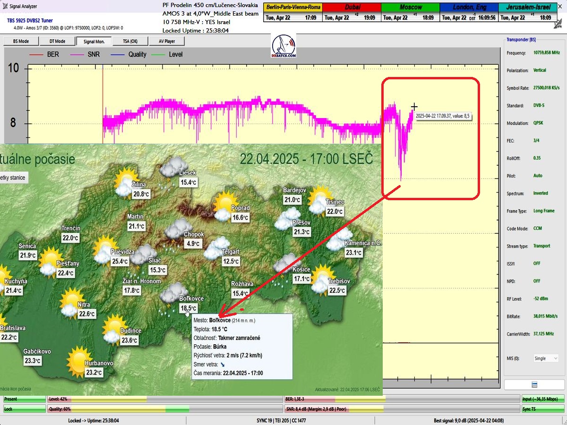Click the DT Mode button

point(57,41)
